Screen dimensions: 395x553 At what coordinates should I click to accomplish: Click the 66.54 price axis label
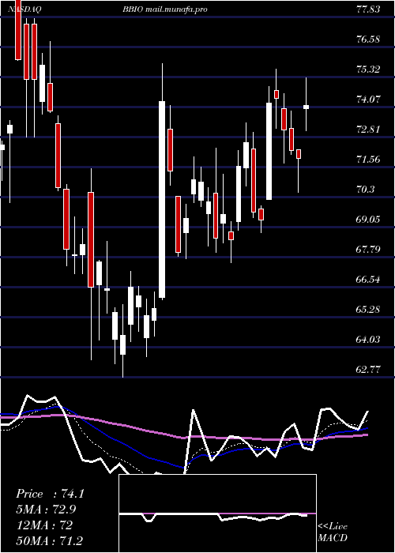(368, 280)
